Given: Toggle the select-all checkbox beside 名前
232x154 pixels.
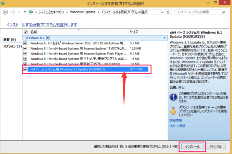Looking at the screenshot, I should [26, 32].
